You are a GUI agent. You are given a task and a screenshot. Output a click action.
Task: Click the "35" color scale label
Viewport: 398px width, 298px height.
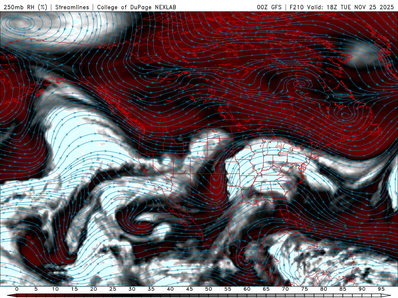[x=151, y=289]
